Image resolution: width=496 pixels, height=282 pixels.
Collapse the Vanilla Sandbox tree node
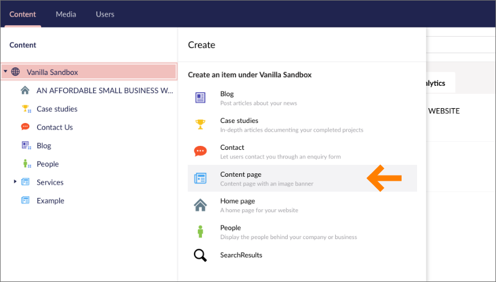tap(6, 72)
